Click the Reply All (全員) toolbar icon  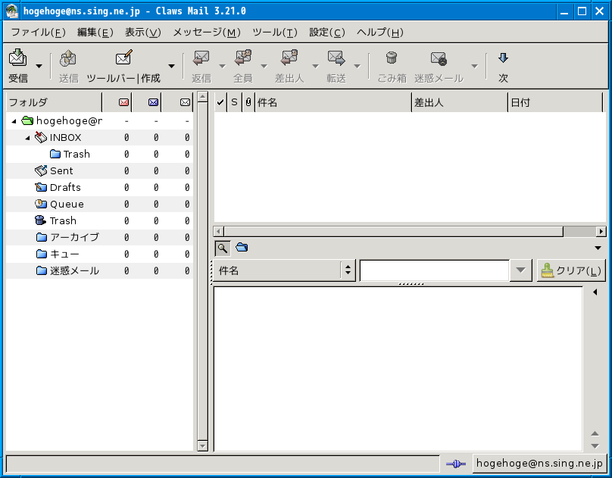coord(243,58)
